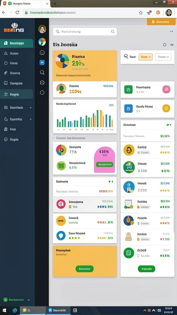
Task: Click the circular refresh-style icon in the narrow dark column
Action: coord(42,82)
